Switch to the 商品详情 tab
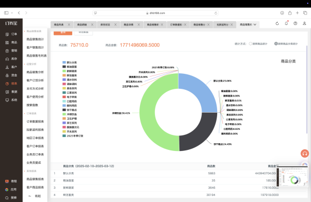 pos(128,24)
